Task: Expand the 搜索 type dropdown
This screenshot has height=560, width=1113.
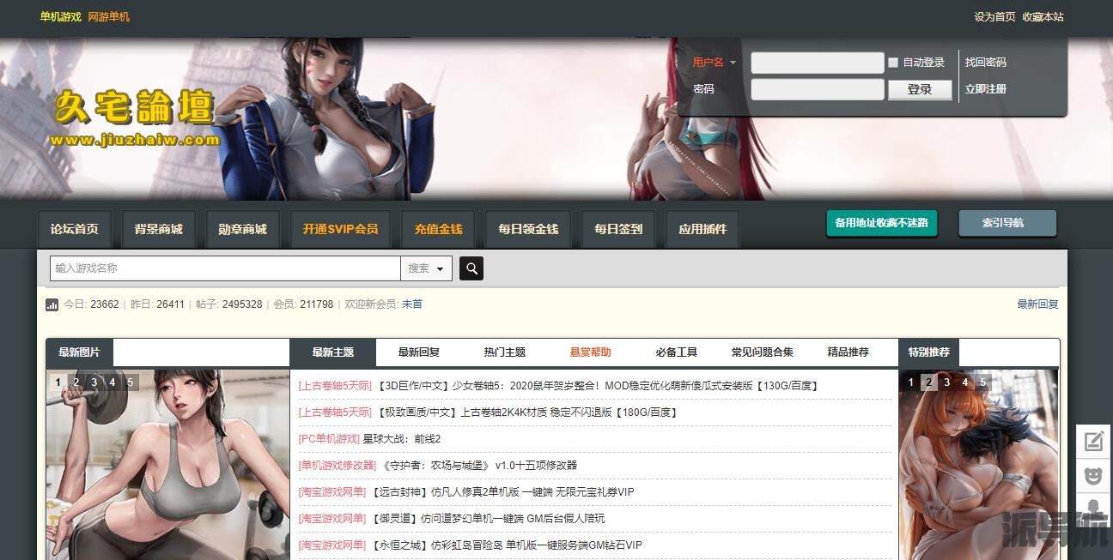Action: (427, 268)
